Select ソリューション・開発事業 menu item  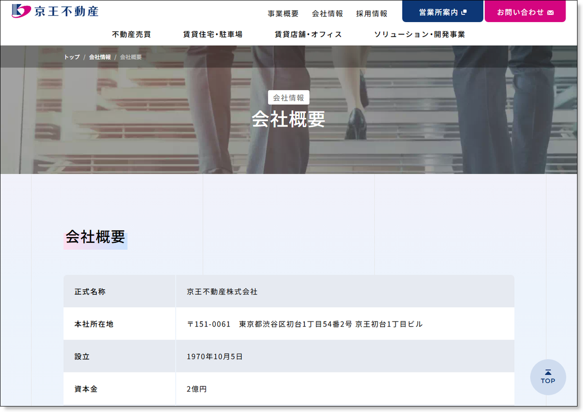coord(420,34)
